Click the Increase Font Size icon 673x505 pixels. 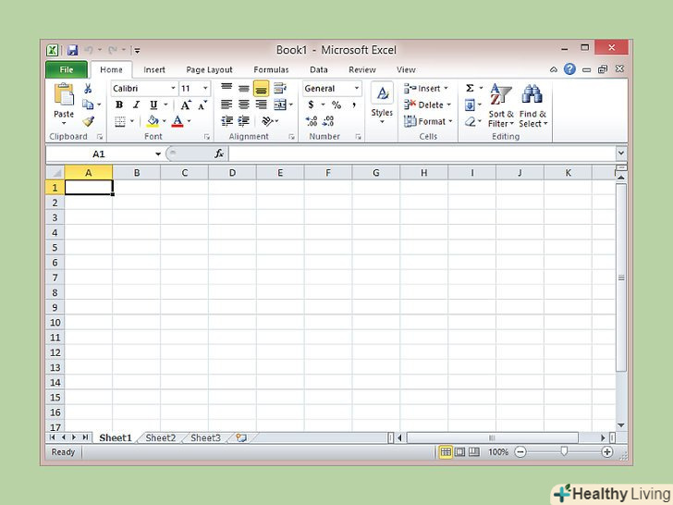coord(186,105)
